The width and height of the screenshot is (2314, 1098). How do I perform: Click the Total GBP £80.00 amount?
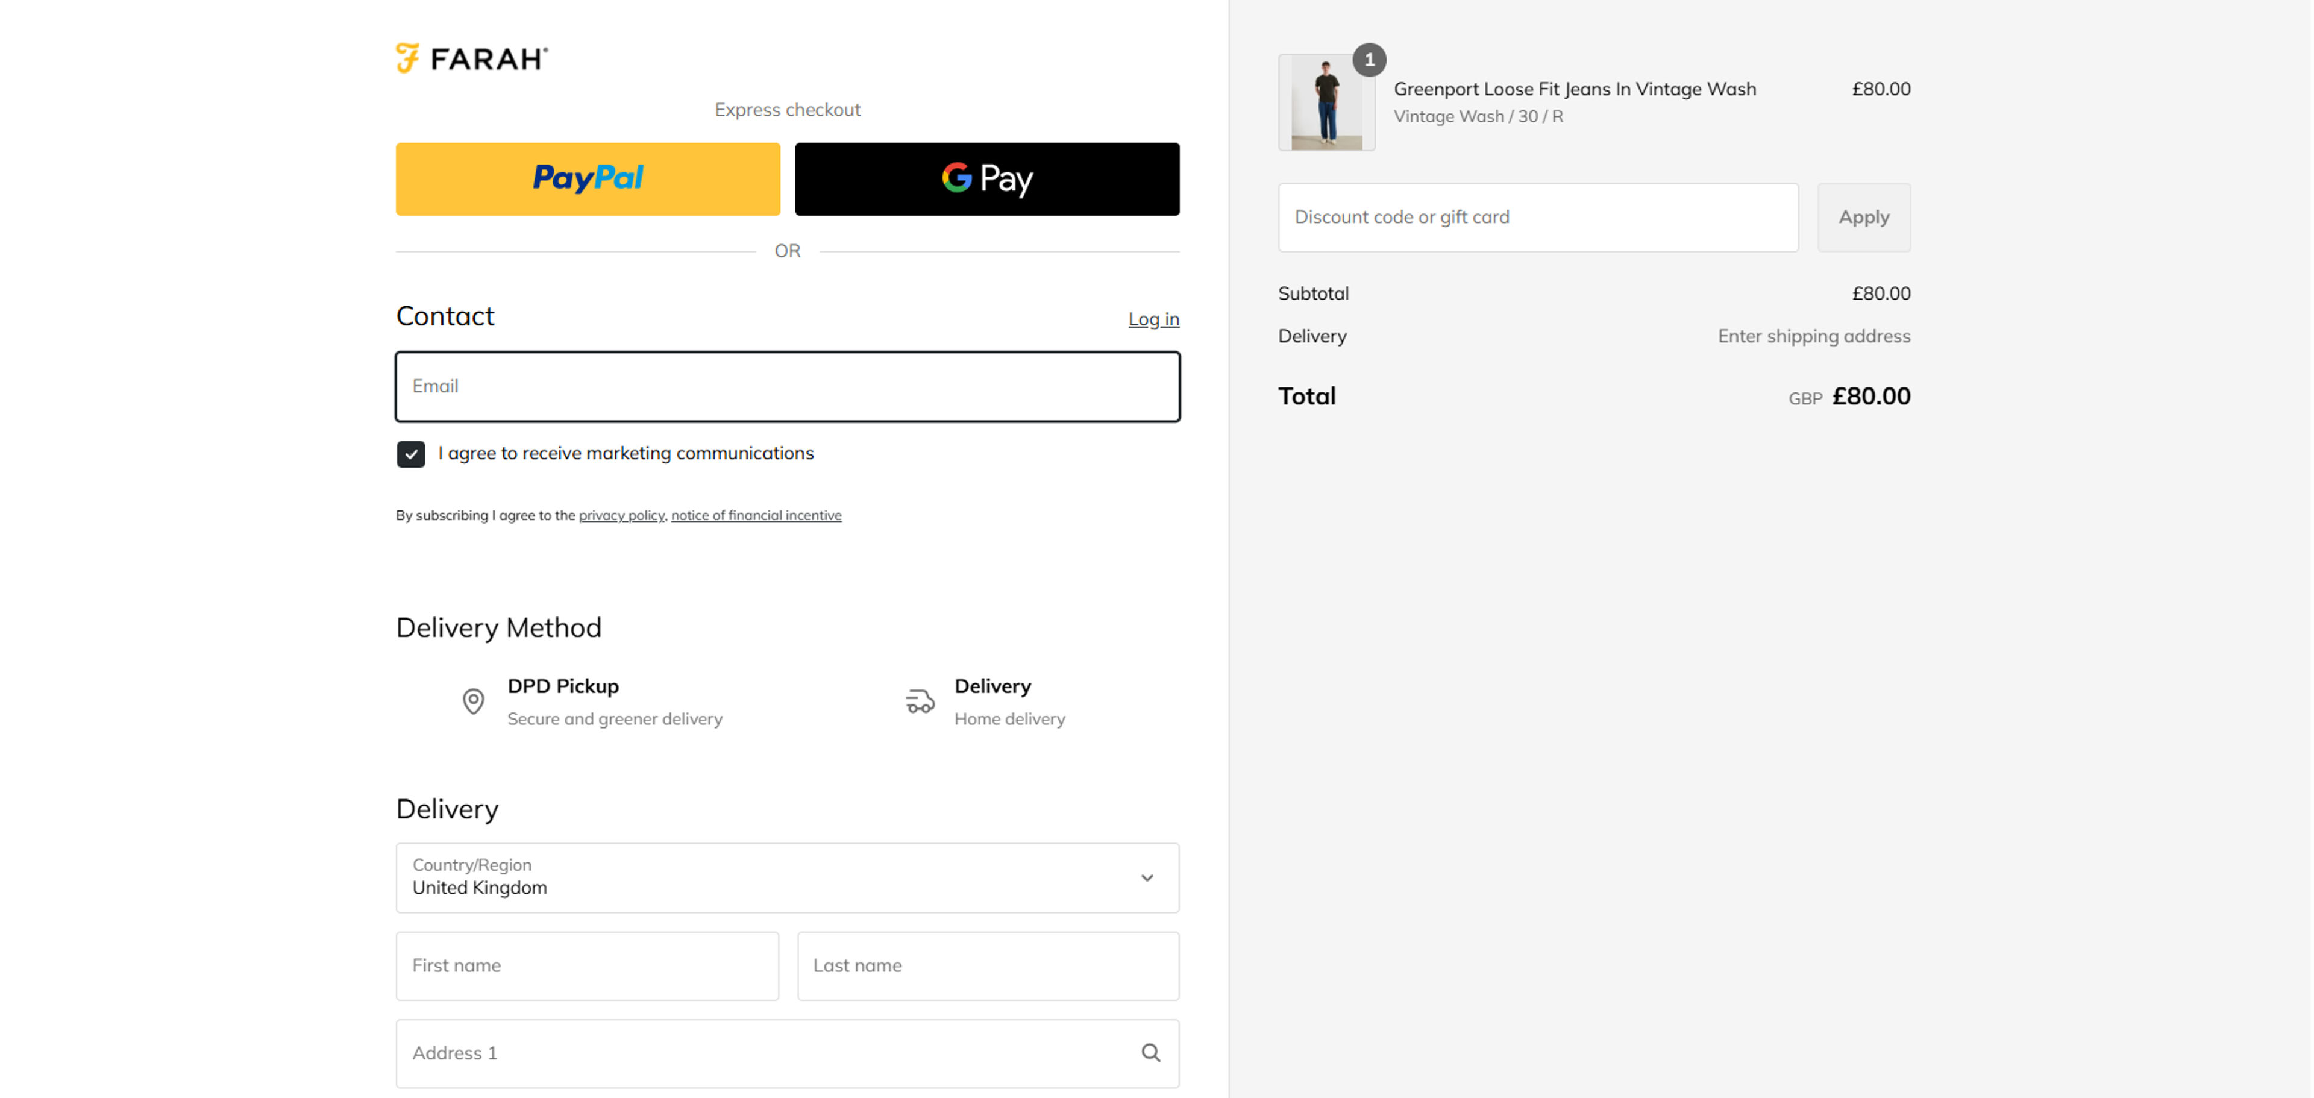tap(1849, 397)
